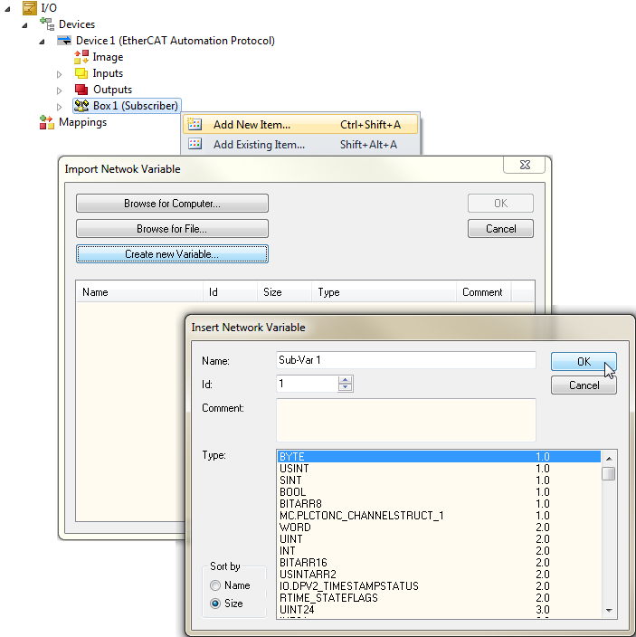Click the Id number field
The height and width of the screenshot is (637, 636).
[307, 384]
